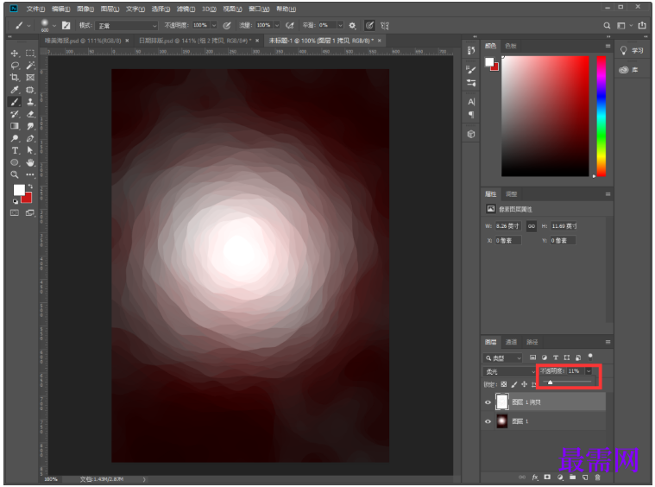The image size is (655, 487).
Task: Select the Eraser tool
Action: (x=30, y=114)
